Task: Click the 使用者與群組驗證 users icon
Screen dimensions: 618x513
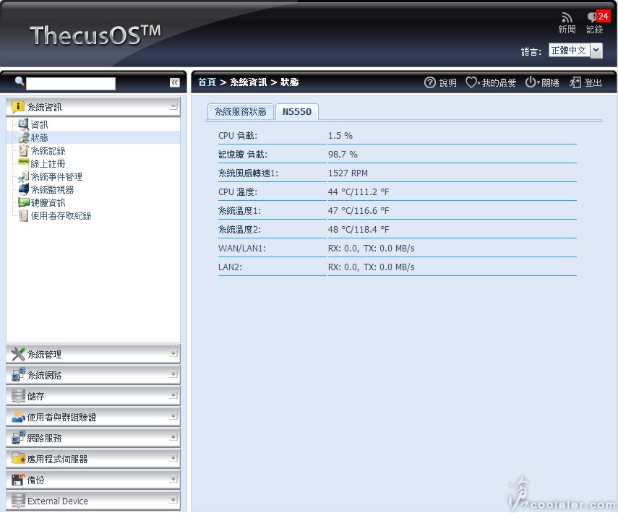Action: point(18,417)
